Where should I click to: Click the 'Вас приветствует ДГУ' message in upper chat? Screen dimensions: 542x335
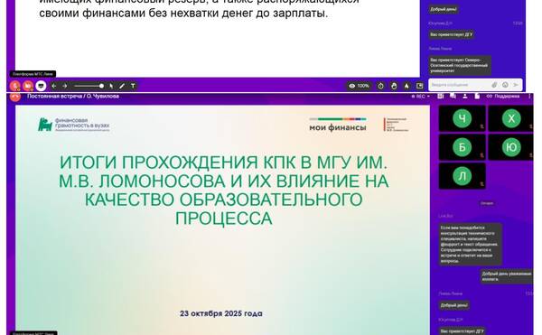pos(452,34)
